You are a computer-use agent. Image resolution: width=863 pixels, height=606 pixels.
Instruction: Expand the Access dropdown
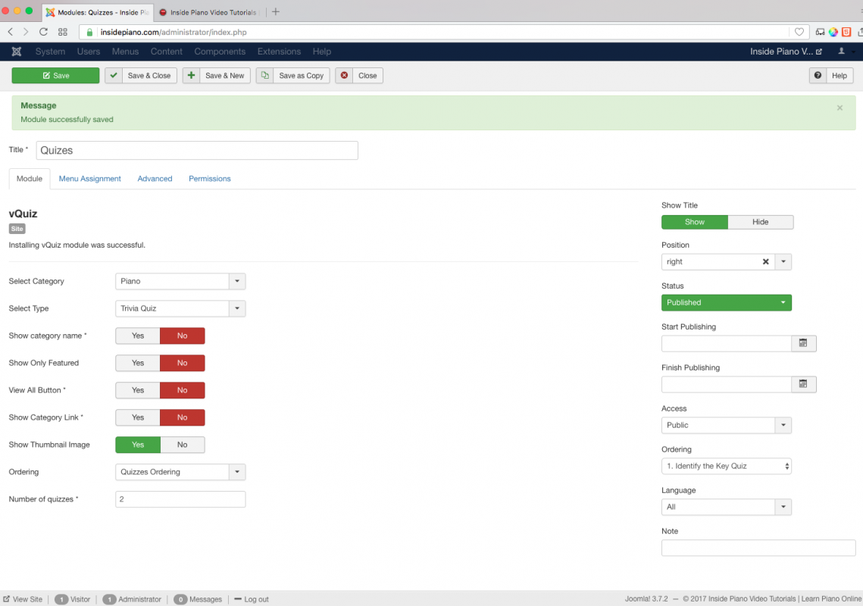coord(783,425)
